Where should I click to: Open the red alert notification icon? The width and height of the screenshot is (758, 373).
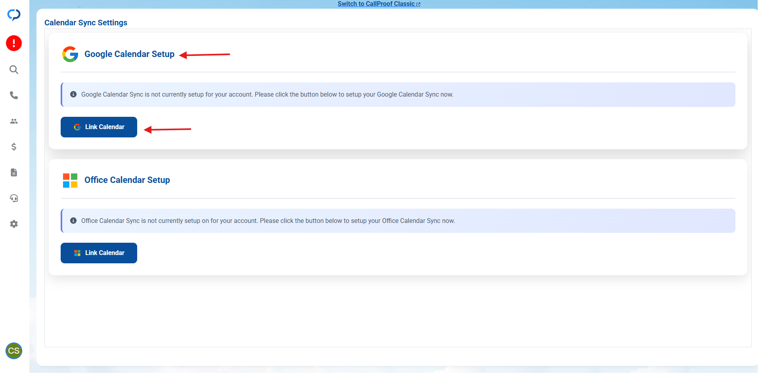tap(14, 43)
